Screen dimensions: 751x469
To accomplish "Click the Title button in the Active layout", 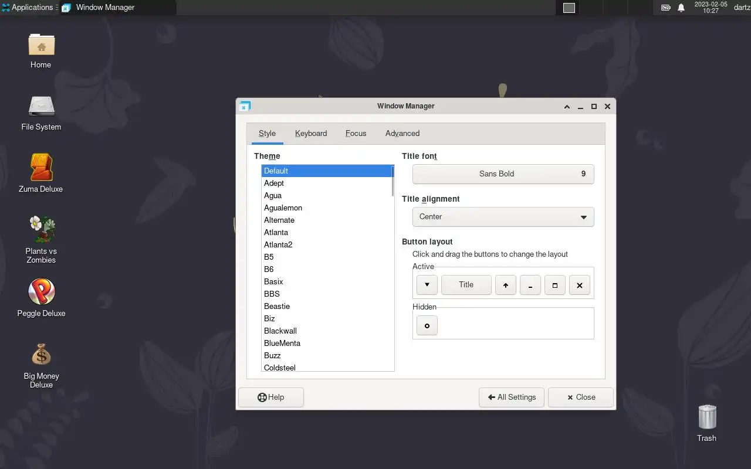I will pos(466,285).
